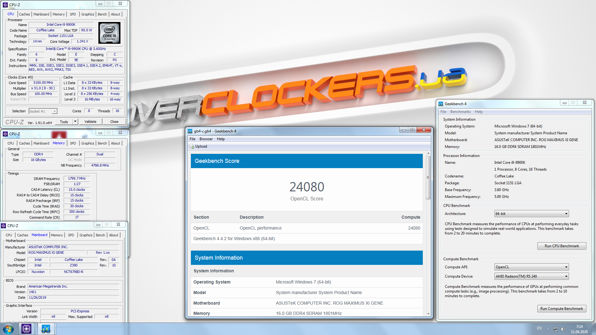Open Mainboard tab in CPU-Z Memory window

tap(41, 143)
